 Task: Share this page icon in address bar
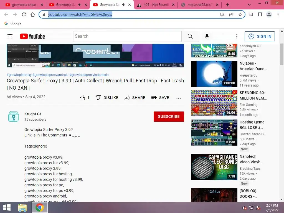(x=231, y=14)
